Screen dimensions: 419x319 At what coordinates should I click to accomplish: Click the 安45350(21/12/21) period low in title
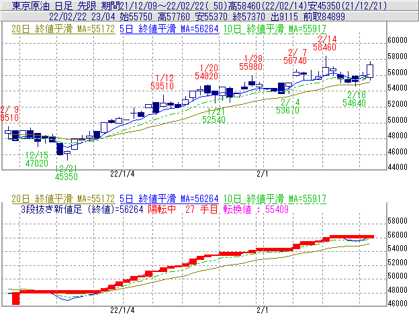pyautogui.click(x=347, y=5)
